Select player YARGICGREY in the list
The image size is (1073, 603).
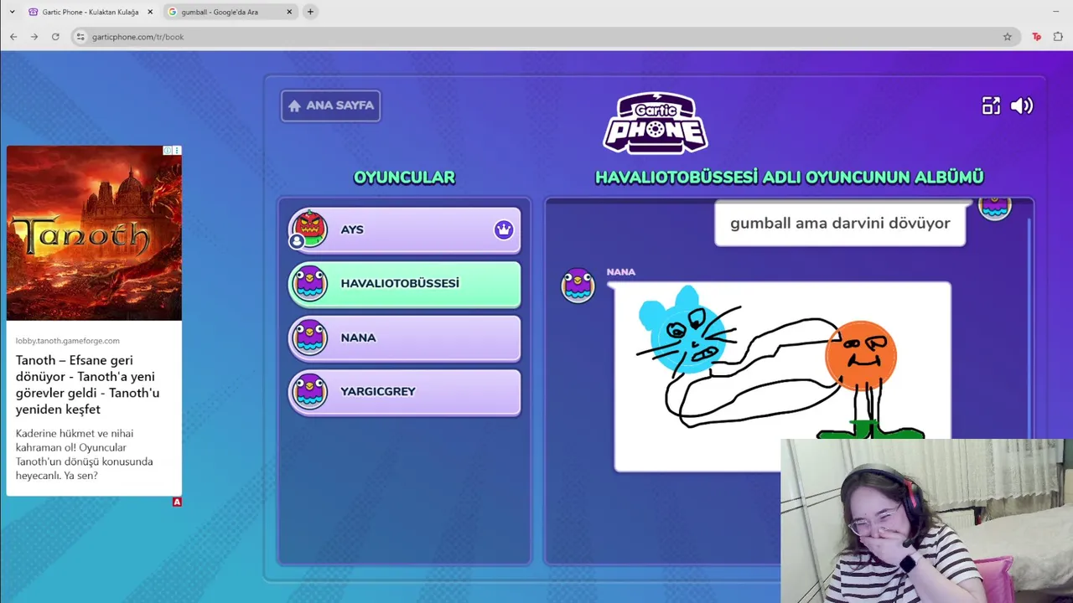pos(404,391)
